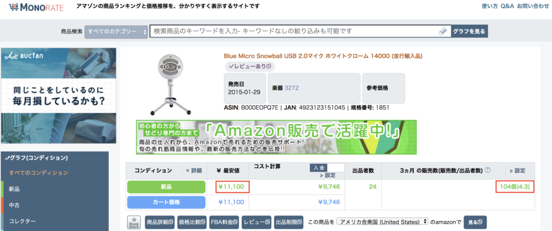Toggle the 入金 cost calculation switch
The height and width of the screenshot is (231, 552).
click(326, 168)
